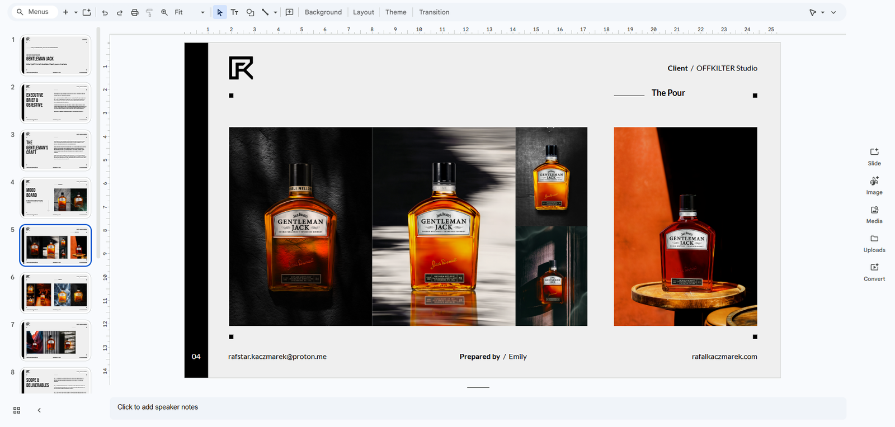Click to add speaker notes

(x=478, y=407)
